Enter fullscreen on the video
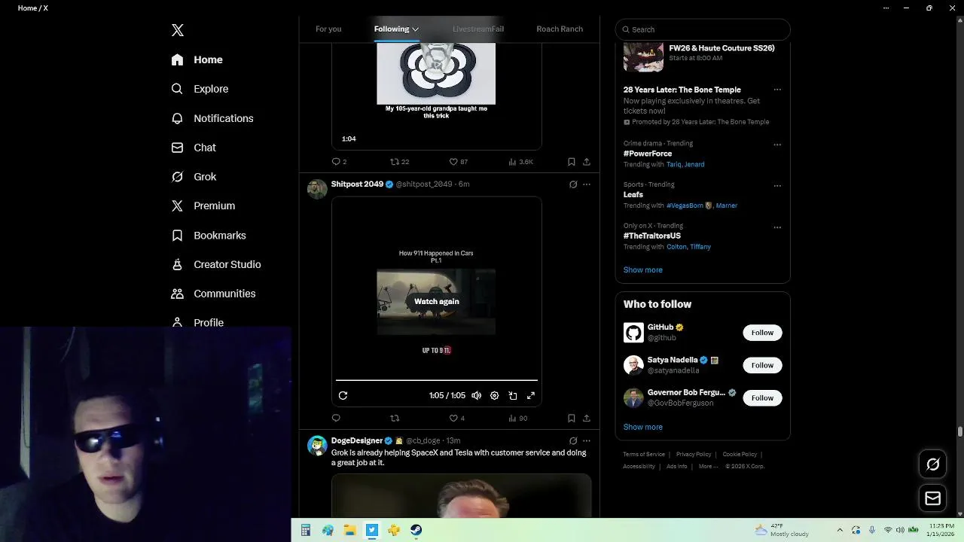The width and height of the screenshot is (964, 542). click(x=531, y=395)
